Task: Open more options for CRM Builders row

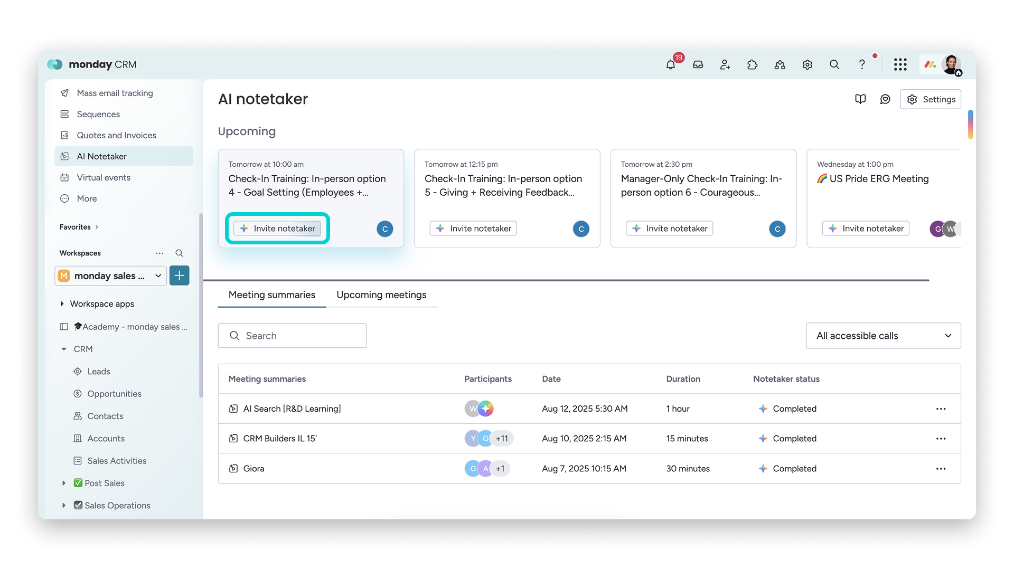Action: (x=941, y=439)
